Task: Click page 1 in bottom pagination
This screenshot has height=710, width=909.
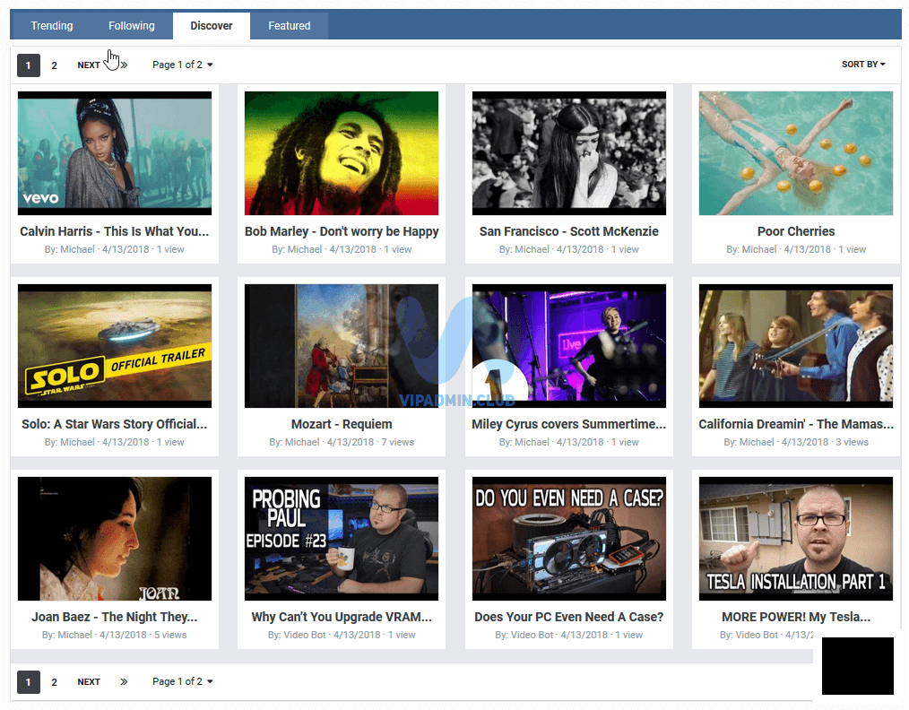Action: pyautogui.click(x=29, y=681)
